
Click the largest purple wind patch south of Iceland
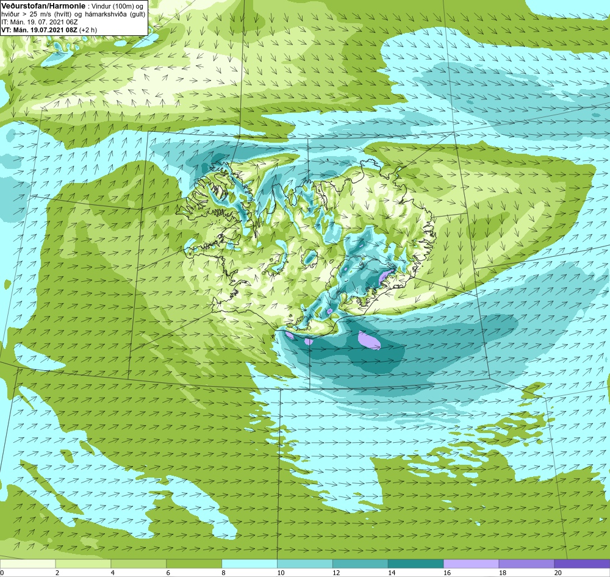tap(369, 340)
